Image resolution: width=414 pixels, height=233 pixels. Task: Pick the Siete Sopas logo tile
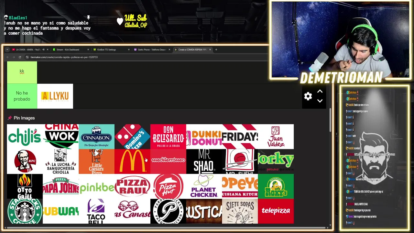pyautogui.click(x=240, y=211)
